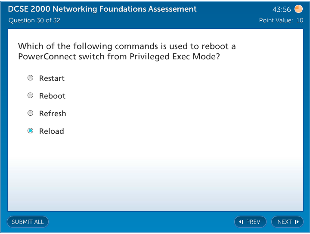Click the right arrow icon on NEXT
Viewport: 310px width, 234px height.
[x=297, y=222]
